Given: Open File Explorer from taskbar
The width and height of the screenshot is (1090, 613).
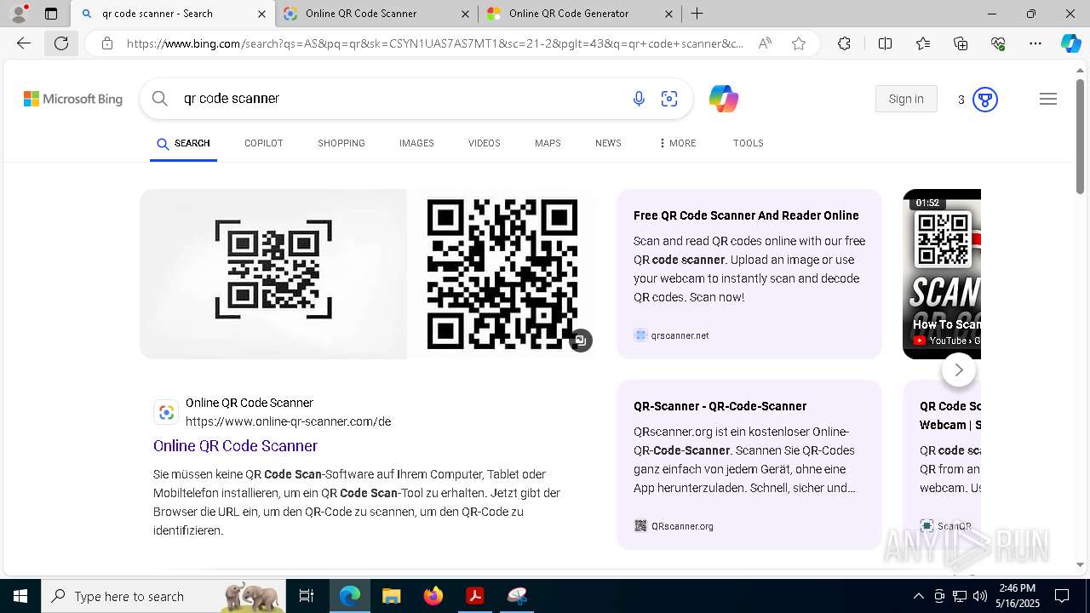Looking at the screenshot, I should (x=391, y=596).
